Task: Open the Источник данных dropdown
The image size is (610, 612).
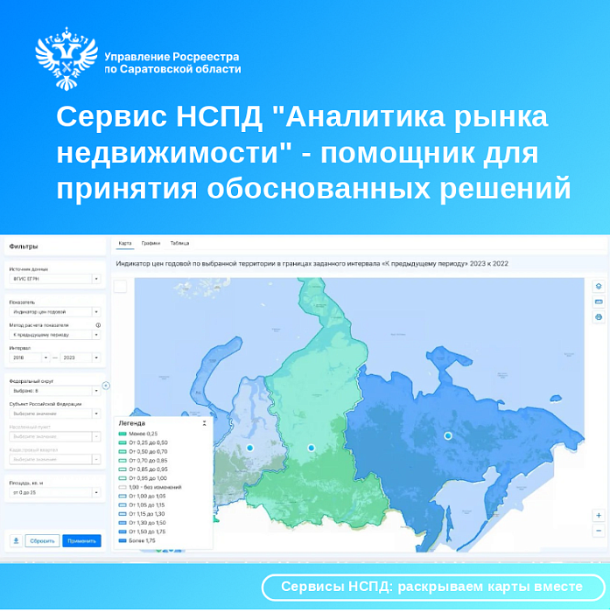Action: [54, 280]
